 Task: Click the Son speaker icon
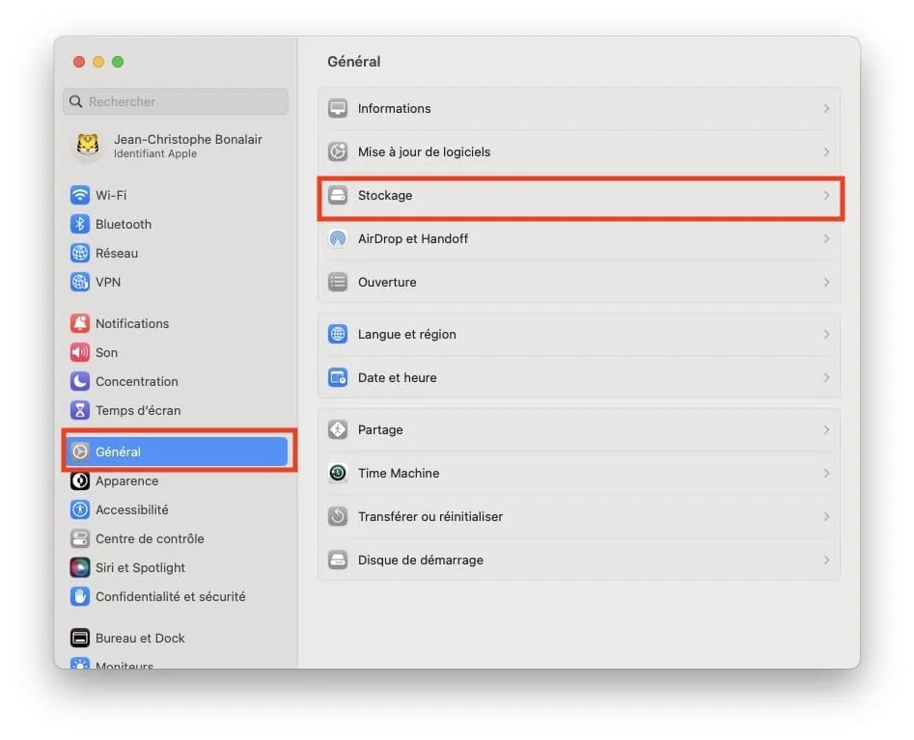coord(80,352)
